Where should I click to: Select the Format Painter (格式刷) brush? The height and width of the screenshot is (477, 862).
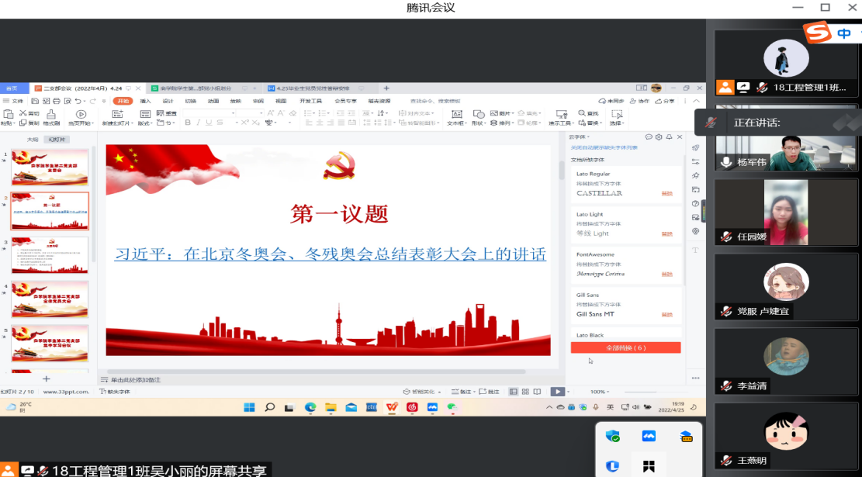51,114
